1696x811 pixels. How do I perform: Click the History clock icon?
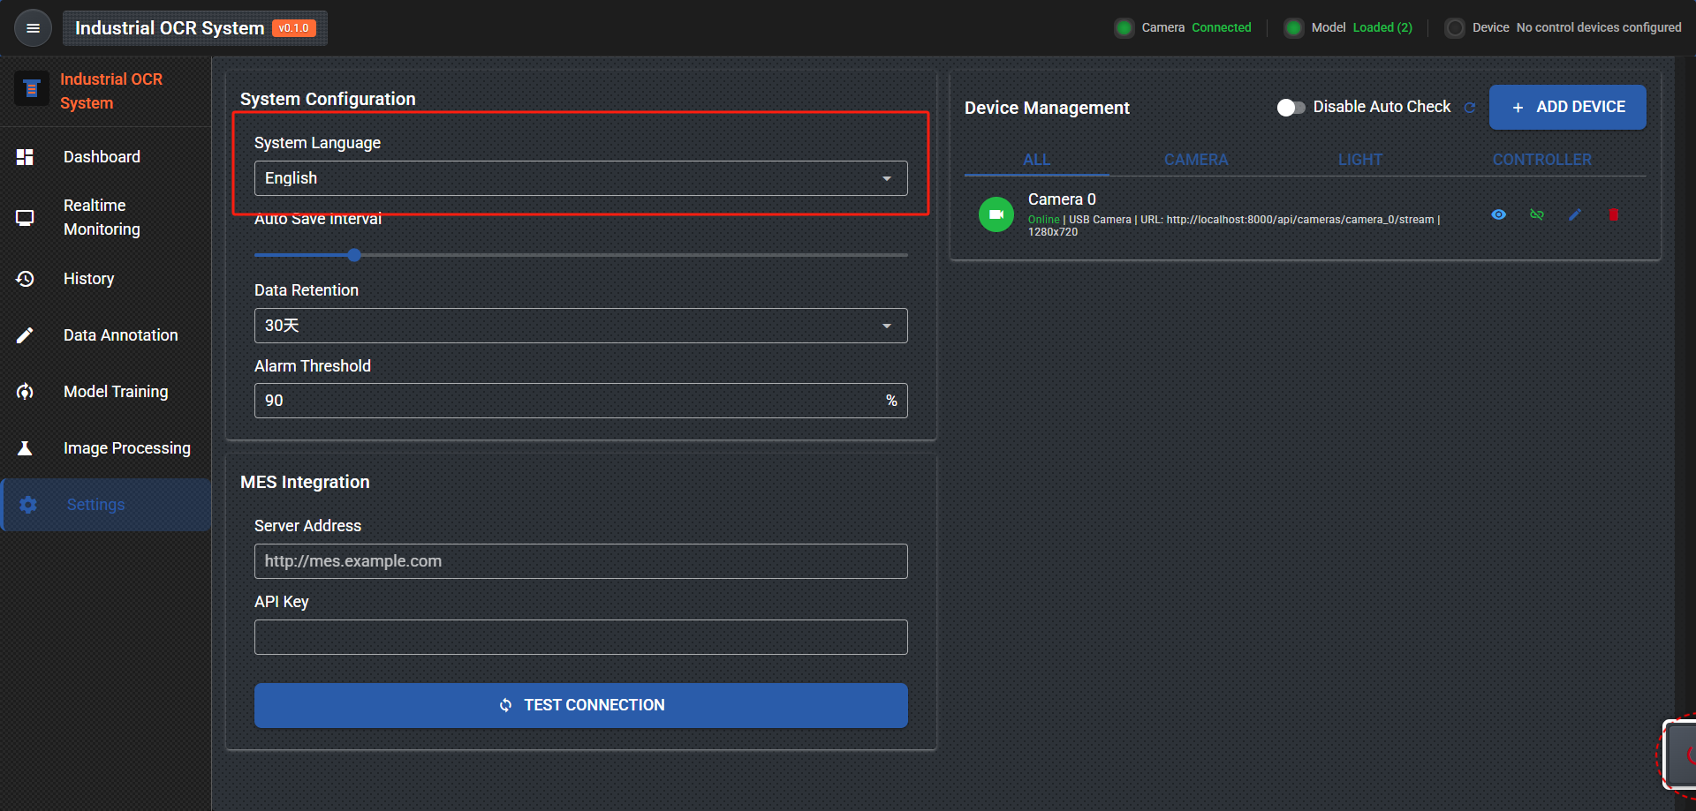[x=25, y=279]
